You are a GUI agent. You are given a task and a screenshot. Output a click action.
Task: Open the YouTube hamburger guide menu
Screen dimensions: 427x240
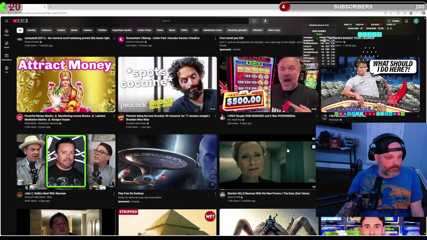[x=6, y=21]
